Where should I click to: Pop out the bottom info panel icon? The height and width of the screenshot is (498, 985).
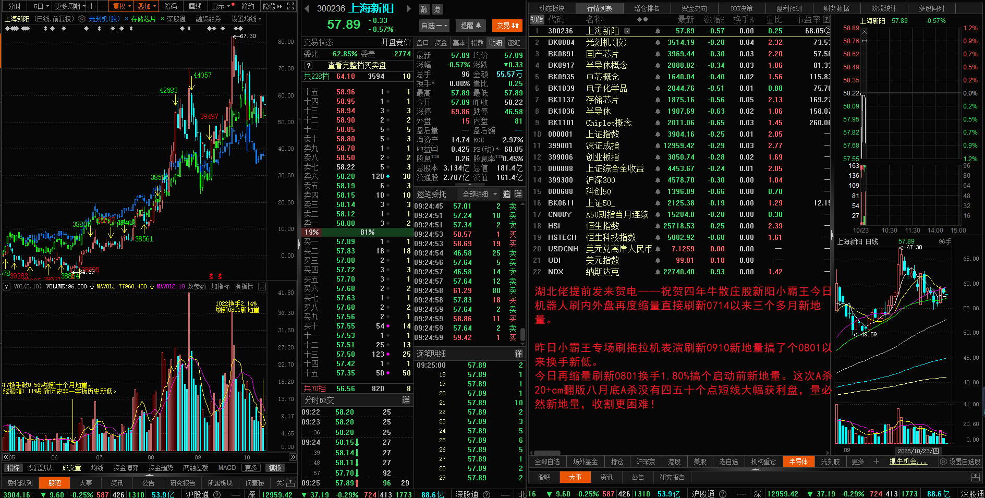click(290, 483)
